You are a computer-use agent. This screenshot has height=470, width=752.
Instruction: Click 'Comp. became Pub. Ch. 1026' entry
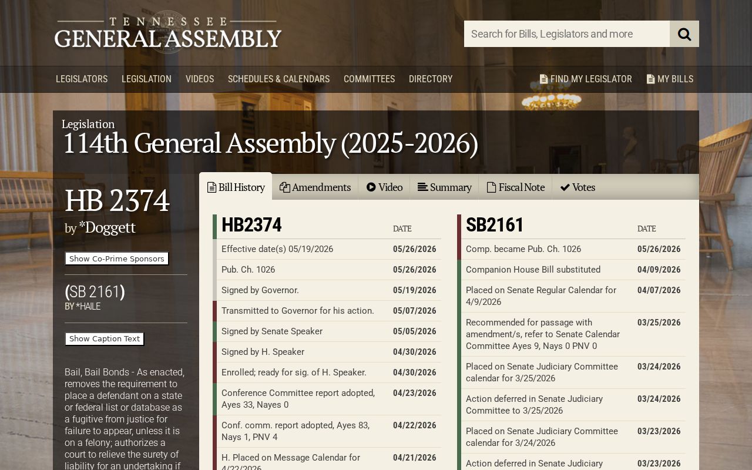click(571, 249)
